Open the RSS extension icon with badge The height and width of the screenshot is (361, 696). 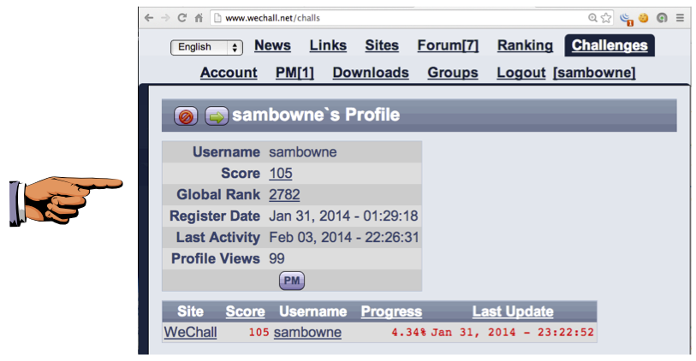[626, 19]
